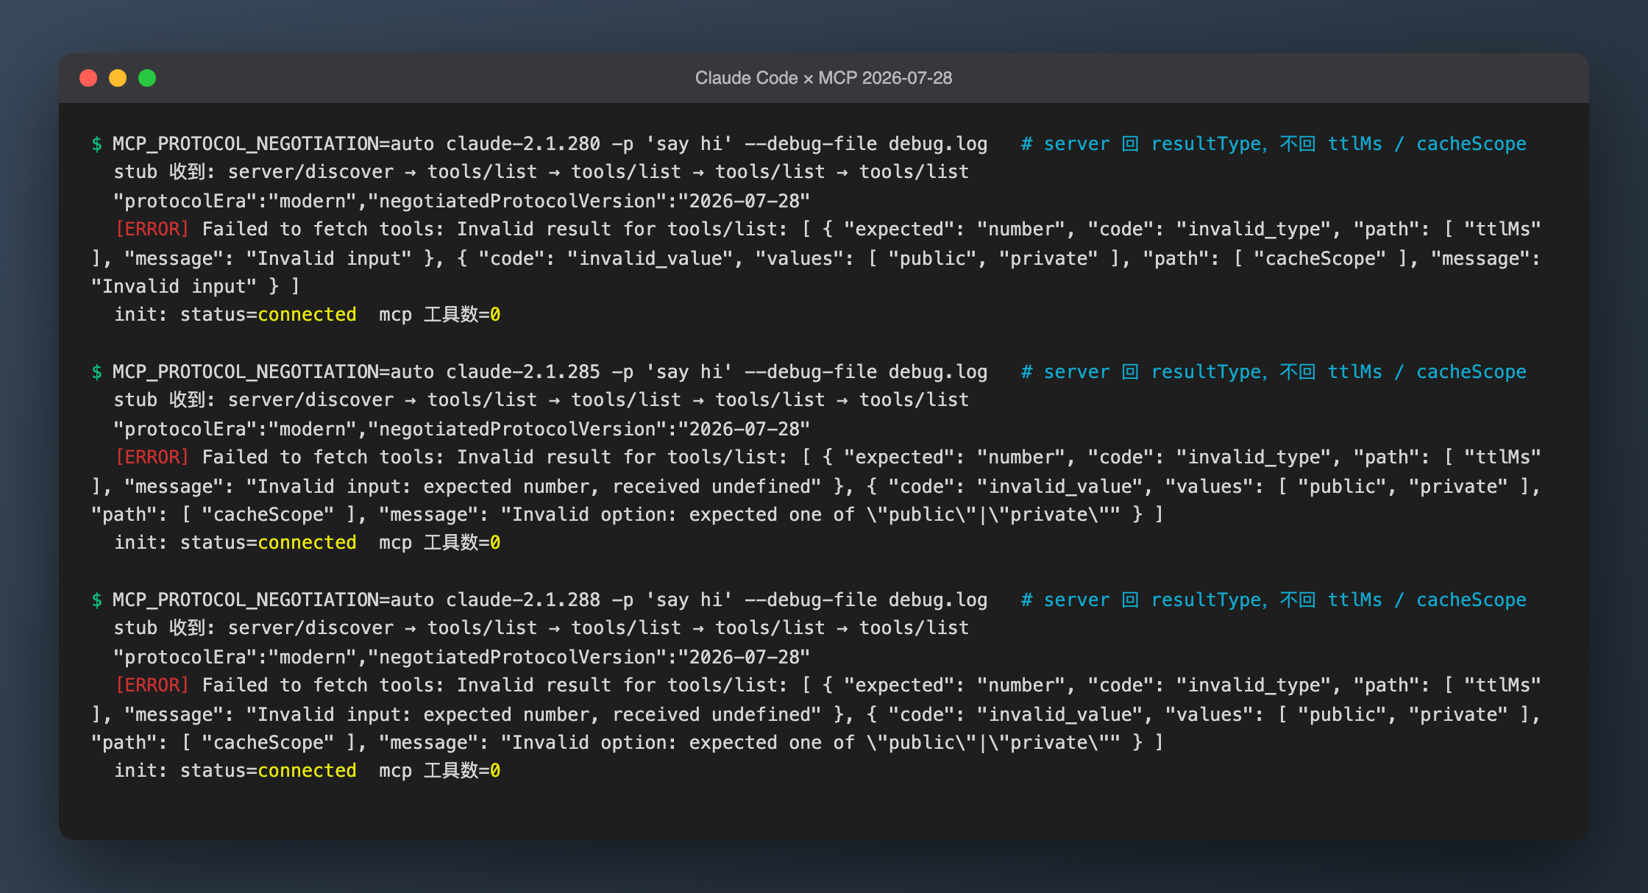Click '"protocolEra":"modern"' in the second block
Image resolution: width=1648 pixels, height=893 pixels.
(x=235, y=429)
